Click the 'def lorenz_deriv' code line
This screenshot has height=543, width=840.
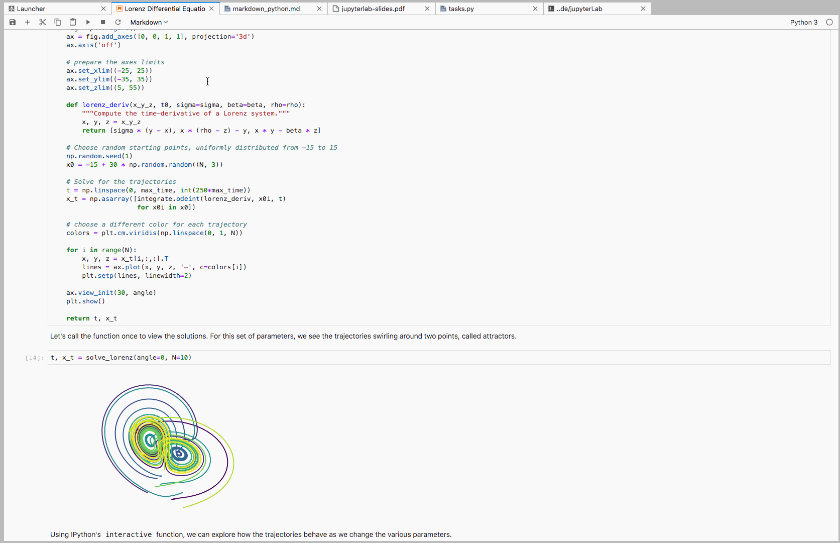186,105
